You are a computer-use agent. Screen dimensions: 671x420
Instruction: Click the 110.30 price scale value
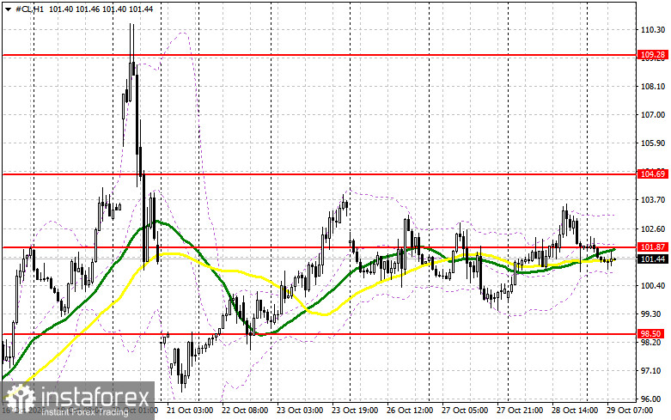pos(653,30)
